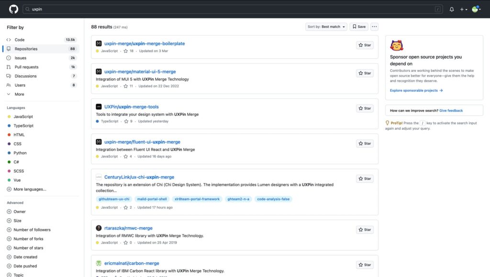Open the GitHub home logo
The width and height of the screenshot is (490, 277).
(13, 9)
